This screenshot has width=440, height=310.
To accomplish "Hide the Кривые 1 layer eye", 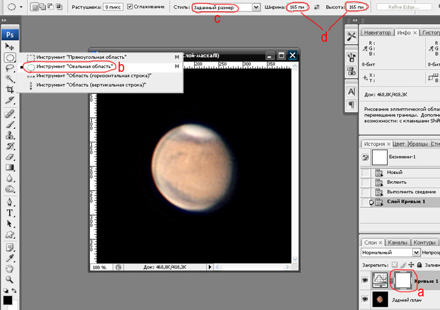I will 366,280.
